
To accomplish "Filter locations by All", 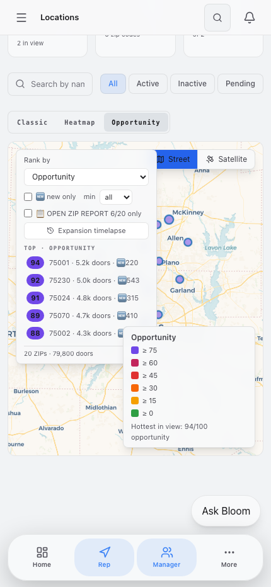I will [113, 84].
